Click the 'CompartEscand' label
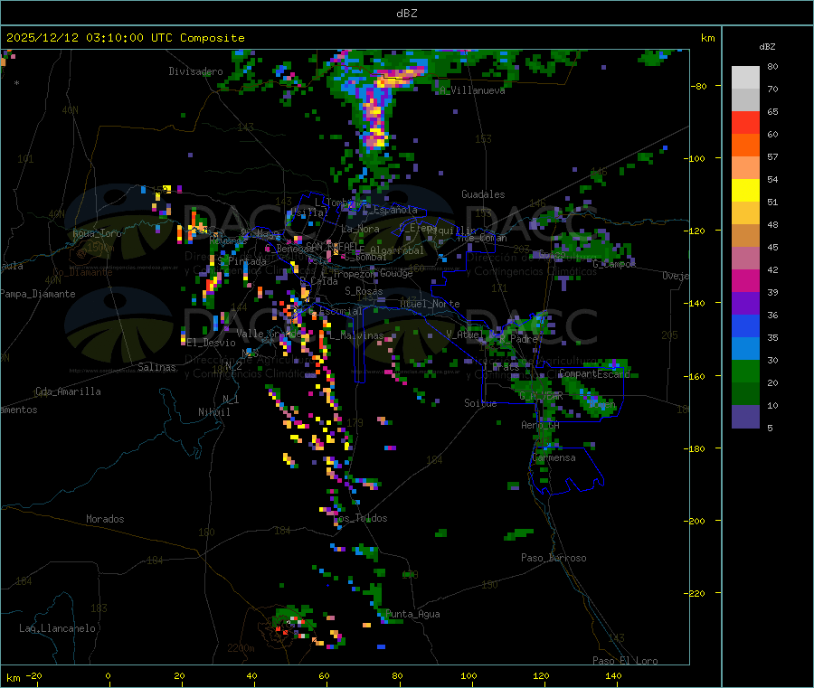This screenshot has height=688, width=814. coord(594,373)
